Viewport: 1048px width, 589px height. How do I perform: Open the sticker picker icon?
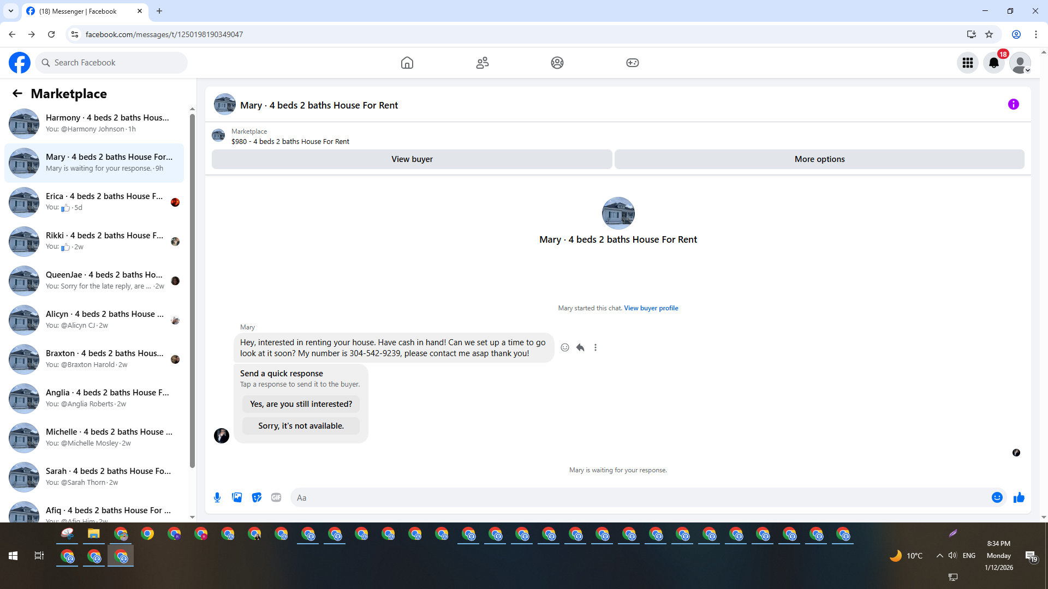257,497
